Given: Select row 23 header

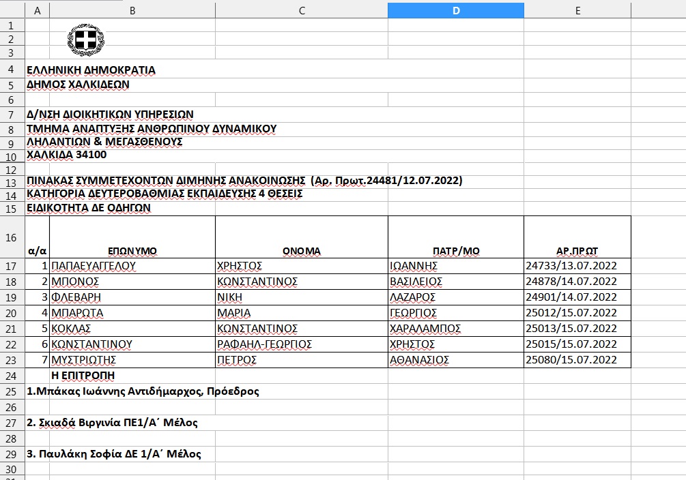Looking at the screenshot, I should [12, 360].
